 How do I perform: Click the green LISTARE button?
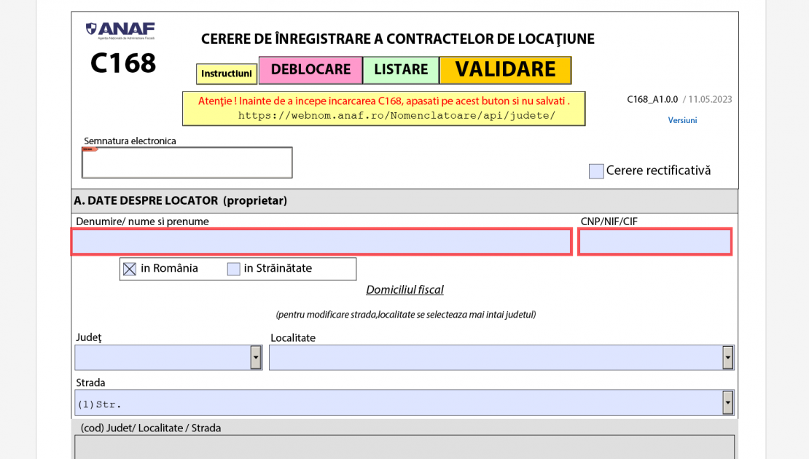(x=401, y=70)
